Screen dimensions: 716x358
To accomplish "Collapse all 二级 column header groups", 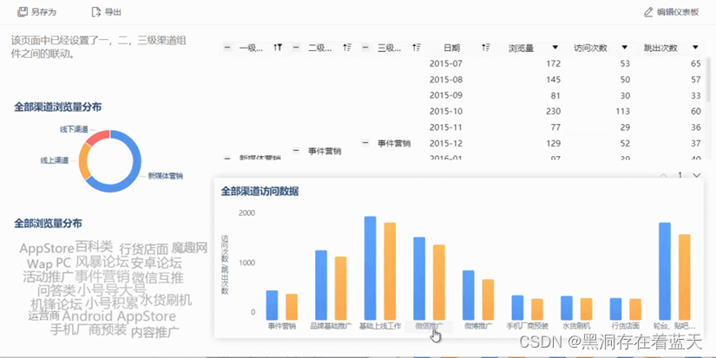I will (x=296, y=48).
